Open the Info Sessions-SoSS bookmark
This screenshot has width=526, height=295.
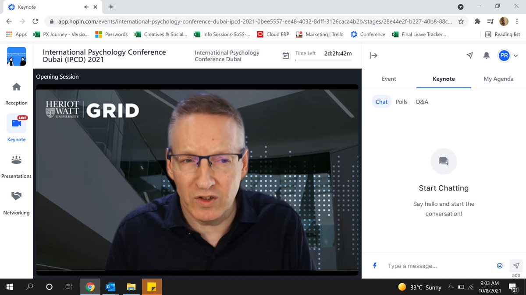(x=222, y=34)
